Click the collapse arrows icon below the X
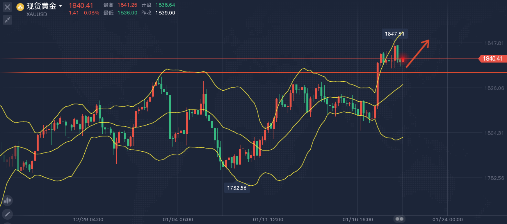 click(7, 20)
